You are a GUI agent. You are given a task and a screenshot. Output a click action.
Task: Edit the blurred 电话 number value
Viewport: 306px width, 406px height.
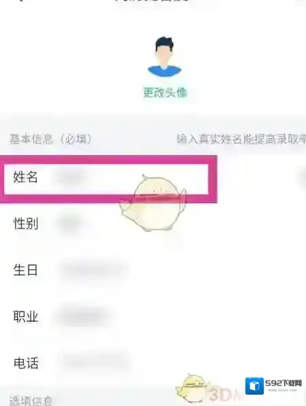pos(94,362)
